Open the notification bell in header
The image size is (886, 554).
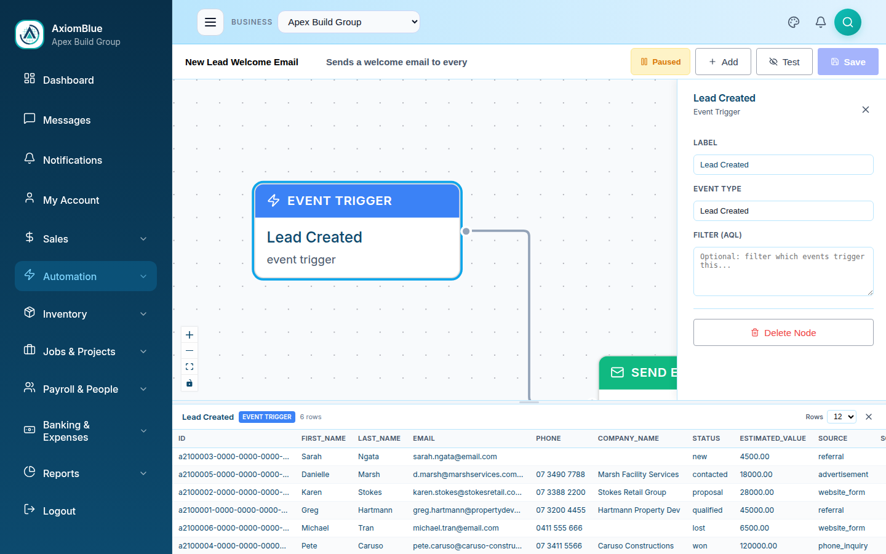[x=821, y=22]
